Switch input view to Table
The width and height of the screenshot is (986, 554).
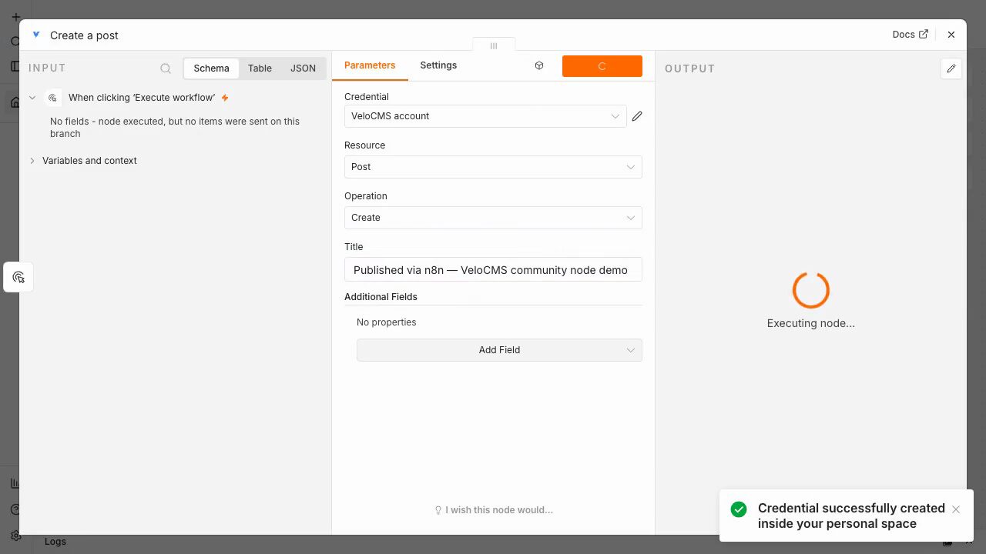260,68
